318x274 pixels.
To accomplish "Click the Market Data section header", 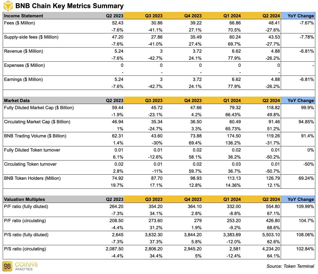I will 17,100.
